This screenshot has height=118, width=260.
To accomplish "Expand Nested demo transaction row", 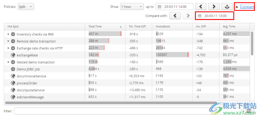I will click(x=8, y=62).
